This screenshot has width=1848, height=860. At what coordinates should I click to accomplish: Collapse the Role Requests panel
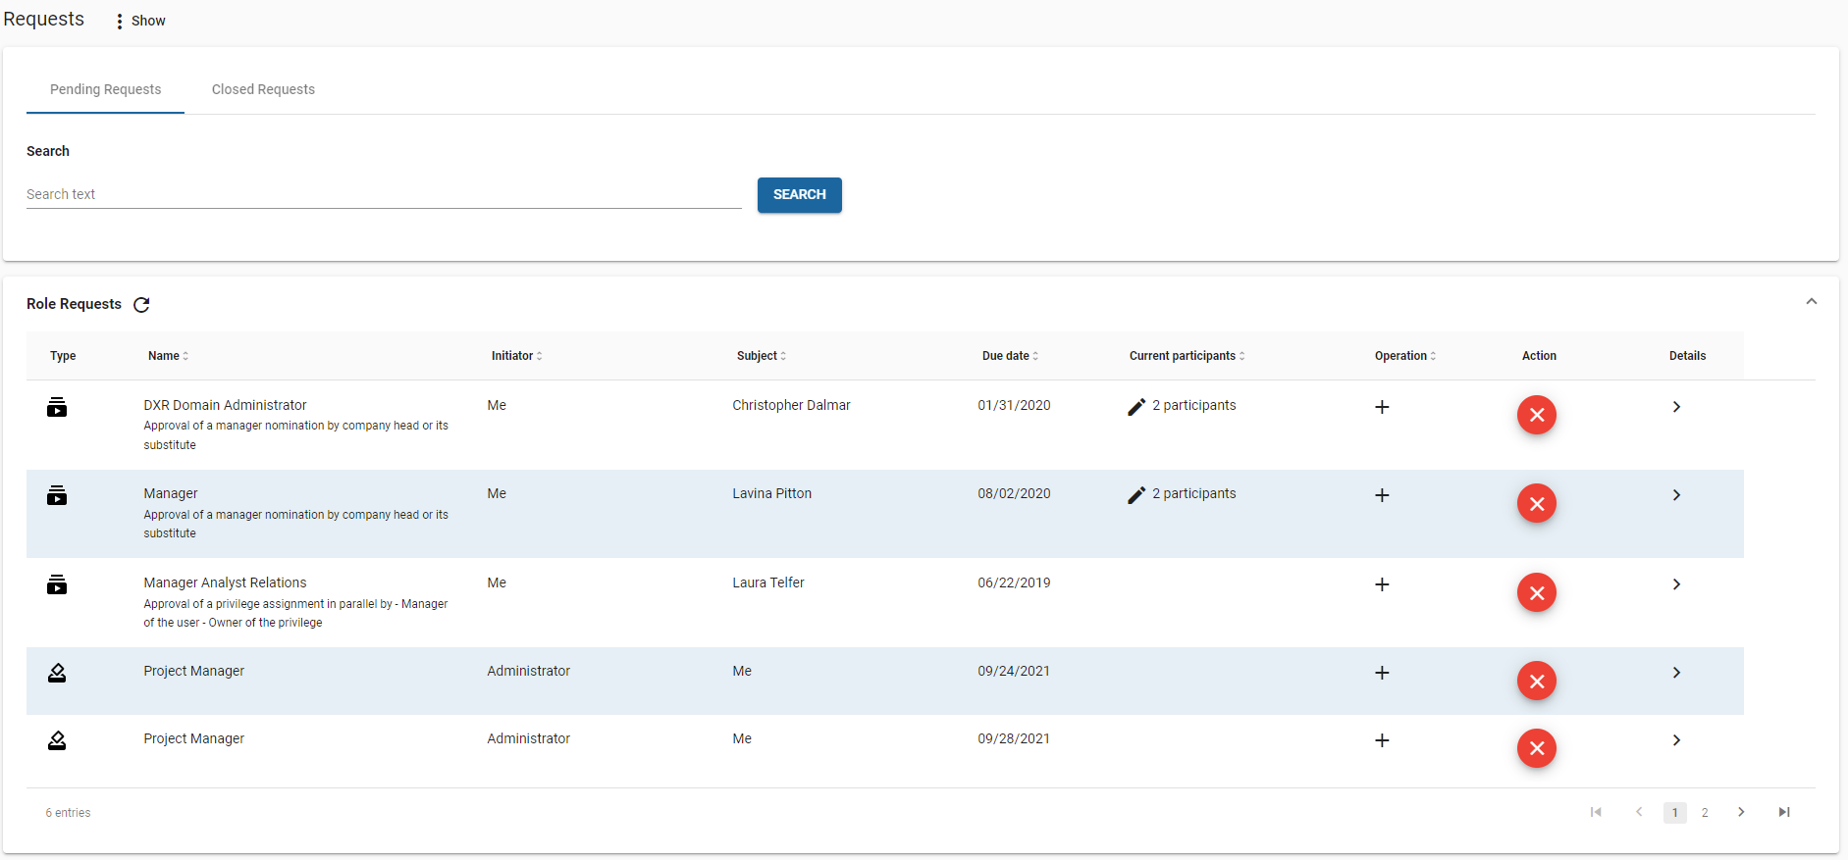coord(1811,302)
